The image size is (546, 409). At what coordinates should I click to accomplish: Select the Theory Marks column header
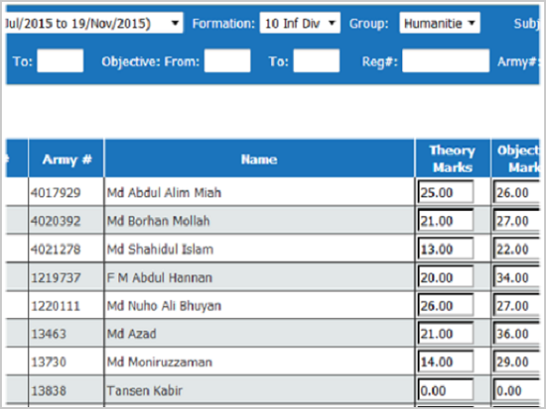click(x=451, y=159)
